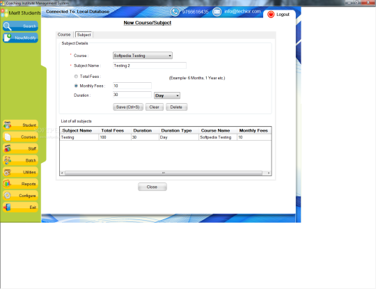Click the Close button below the list

(152, 187)
